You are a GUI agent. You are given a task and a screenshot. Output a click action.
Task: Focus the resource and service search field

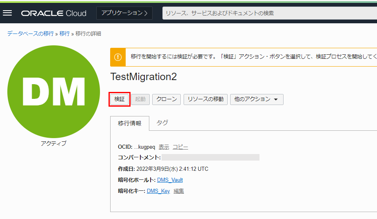point(269,13)
